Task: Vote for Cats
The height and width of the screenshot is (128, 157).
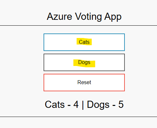Action: [84, 42]
